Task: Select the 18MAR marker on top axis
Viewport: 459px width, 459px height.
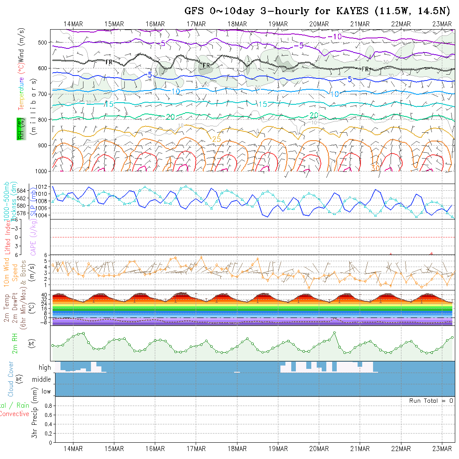Action: [237, 24]
